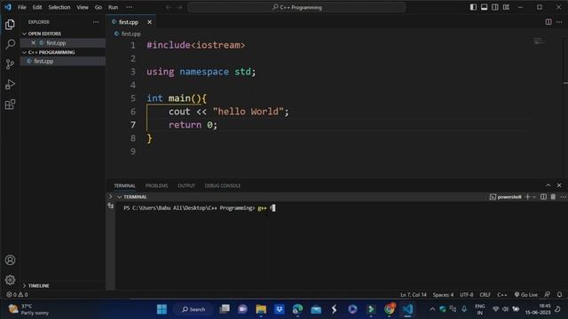Open the Edit menu

pos(37,7)
